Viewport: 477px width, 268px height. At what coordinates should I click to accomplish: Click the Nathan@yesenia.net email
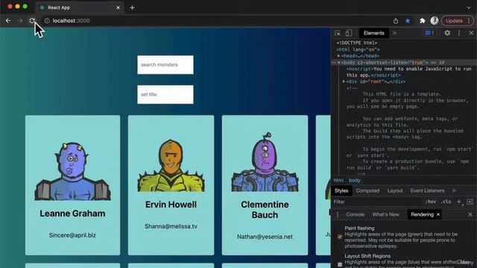tap(265, 237)
